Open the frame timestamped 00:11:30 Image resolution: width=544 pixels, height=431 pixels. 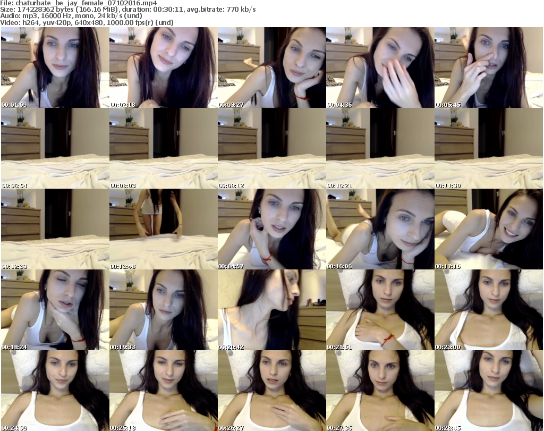489,148
